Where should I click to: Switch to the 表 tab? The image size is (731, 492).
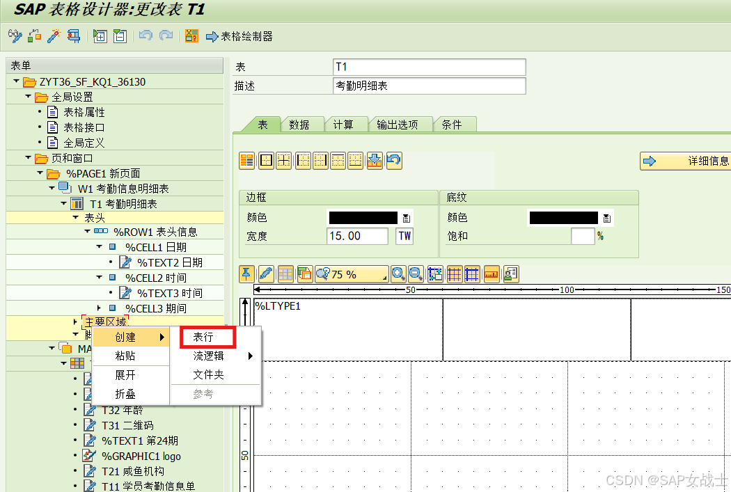tap(263, 125)
